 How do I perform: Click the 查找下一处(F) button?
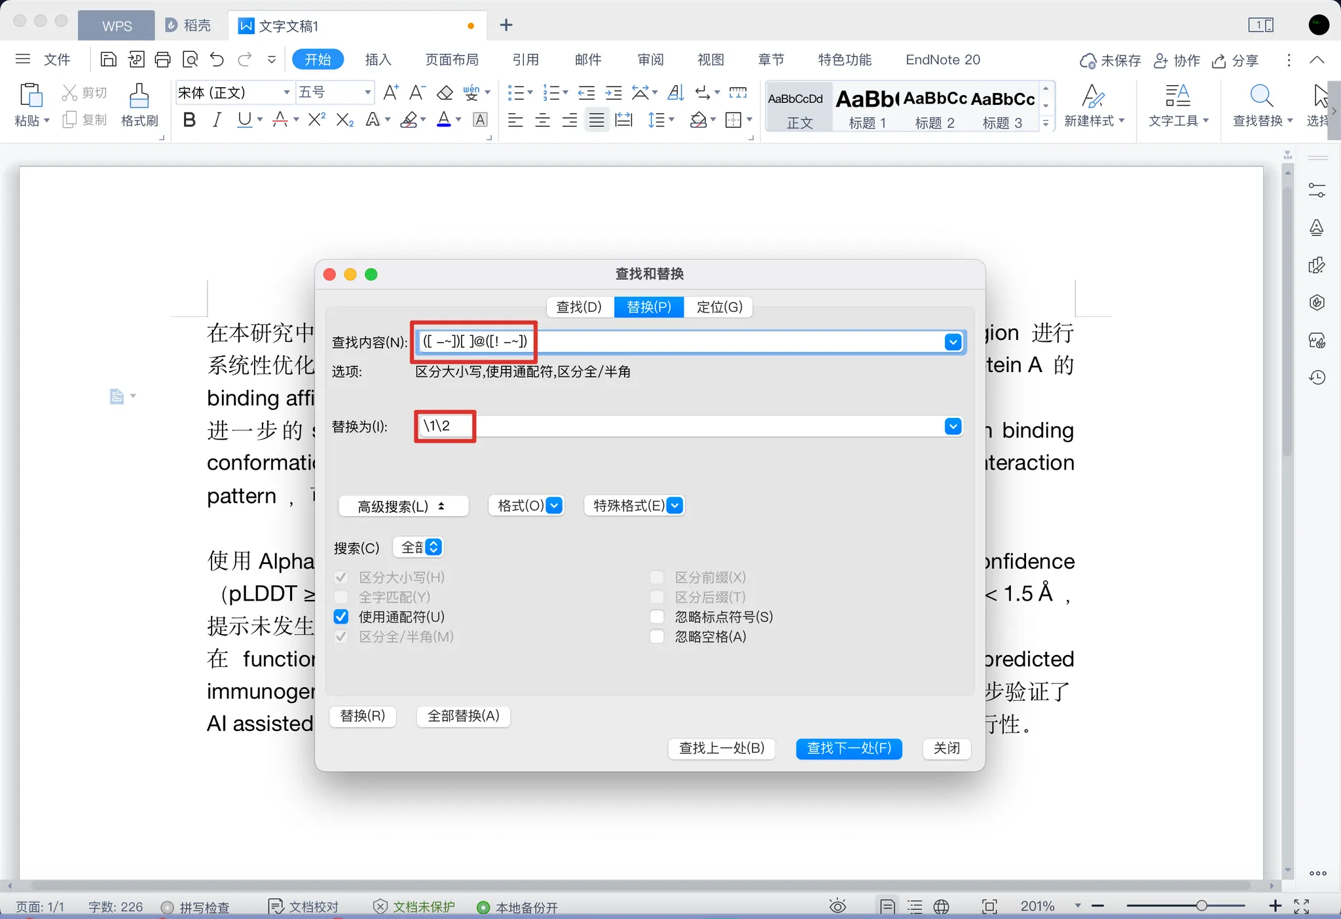click(x=849, y=748)
